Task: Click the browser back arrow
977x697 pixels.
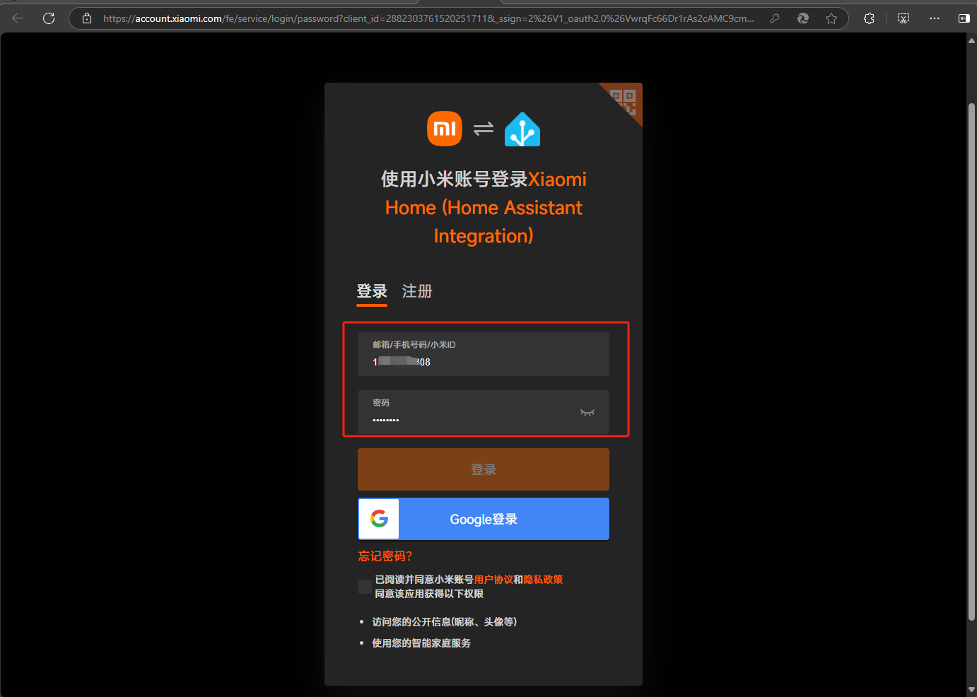Action: pos(18,18)
